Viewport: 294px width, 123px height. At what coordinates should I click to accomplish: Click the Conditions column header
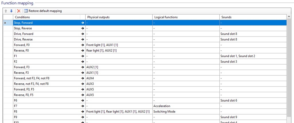tap(46, 17)
